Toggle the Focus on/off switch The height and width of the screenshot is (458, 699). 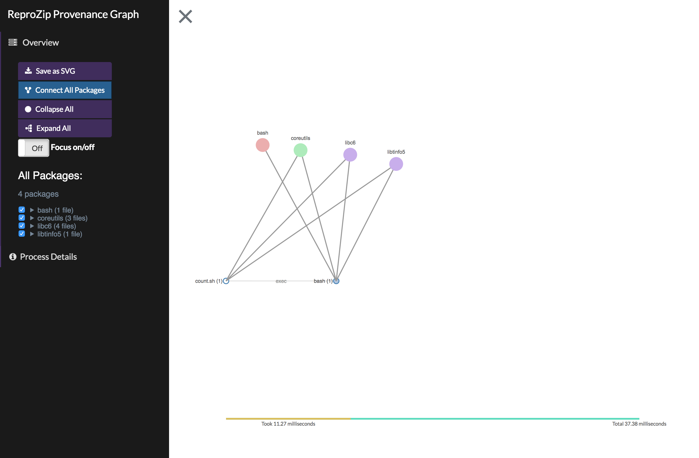click(x=34, y=147)
